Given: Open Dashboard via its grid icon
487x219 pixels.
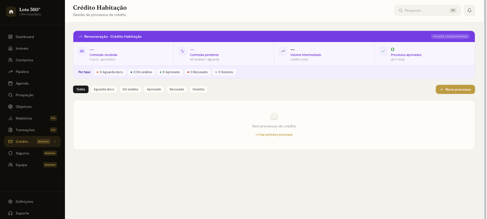Looking at the screenshot, I should (x=10, y=37).
